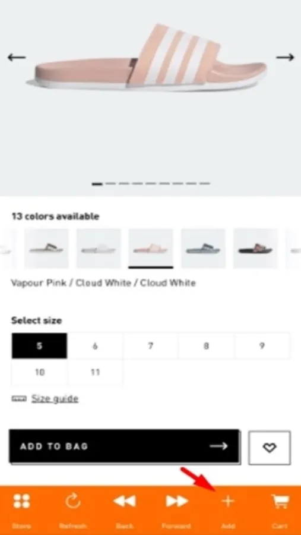Viewport: 301px width, 535px height.
Task: Add to wishlist with heart icon
Action: click(x=270, y=447)
